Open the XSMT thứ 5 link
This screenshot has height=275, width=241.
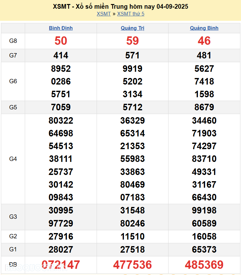[x=131, y=14]
